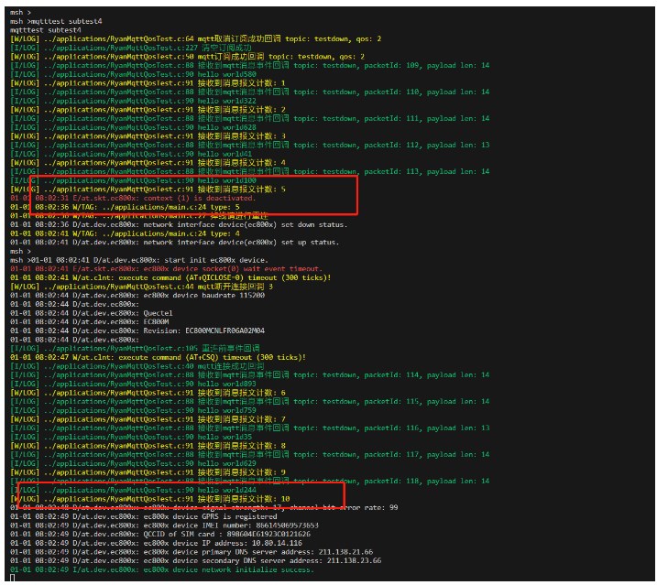Click the log line with packetId: 114
Image resolution: width=657 pixels, height=585 pixels.
(x=250, y=374)
